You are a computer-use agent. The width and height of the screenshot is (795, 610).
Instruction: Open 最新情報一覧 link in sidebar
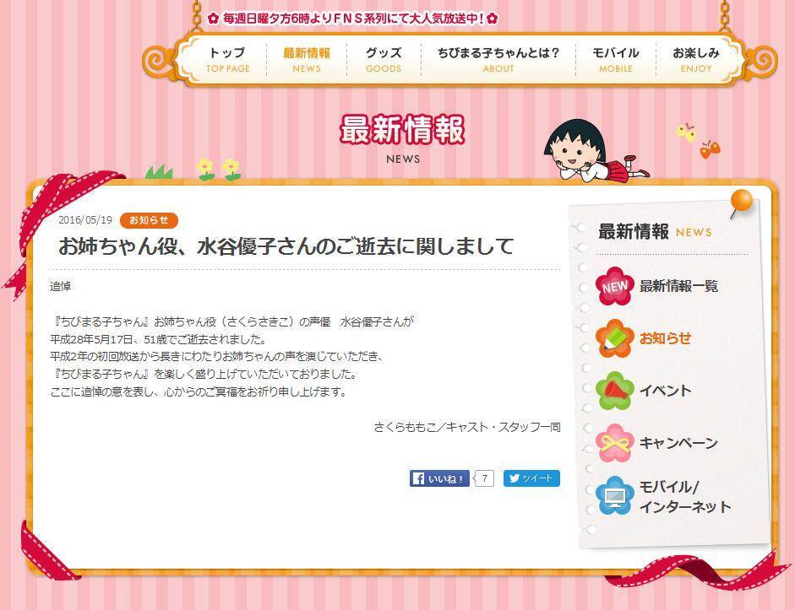click(x=678, y=287)
